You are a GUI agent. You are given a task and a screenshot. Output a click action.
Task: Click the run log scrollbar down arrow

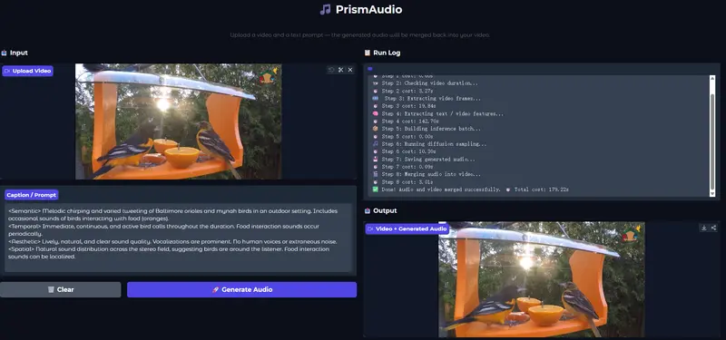click(x=712, y=193)
